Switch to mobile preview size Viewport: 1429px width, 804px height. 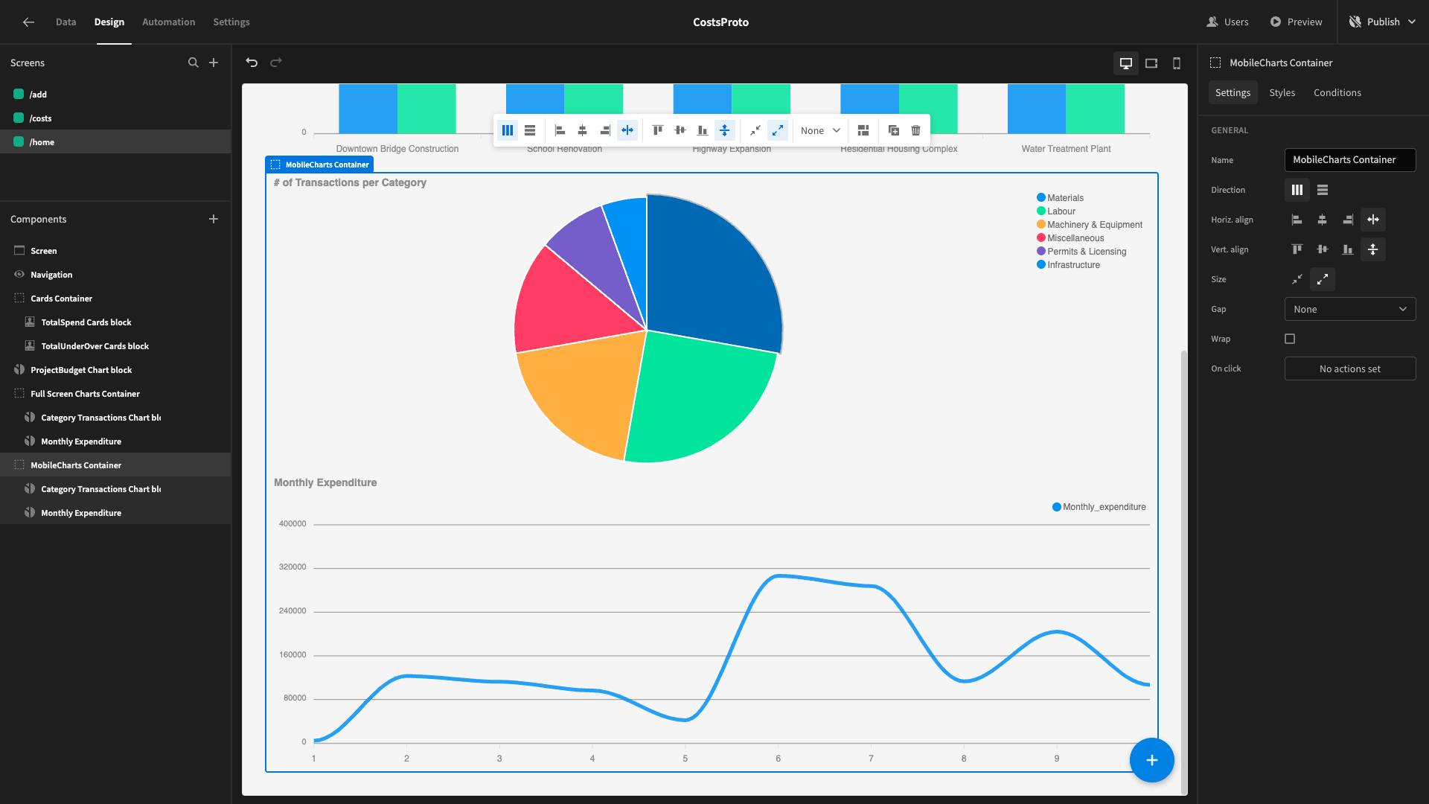pyautogui.click(x=1177, y=63)
